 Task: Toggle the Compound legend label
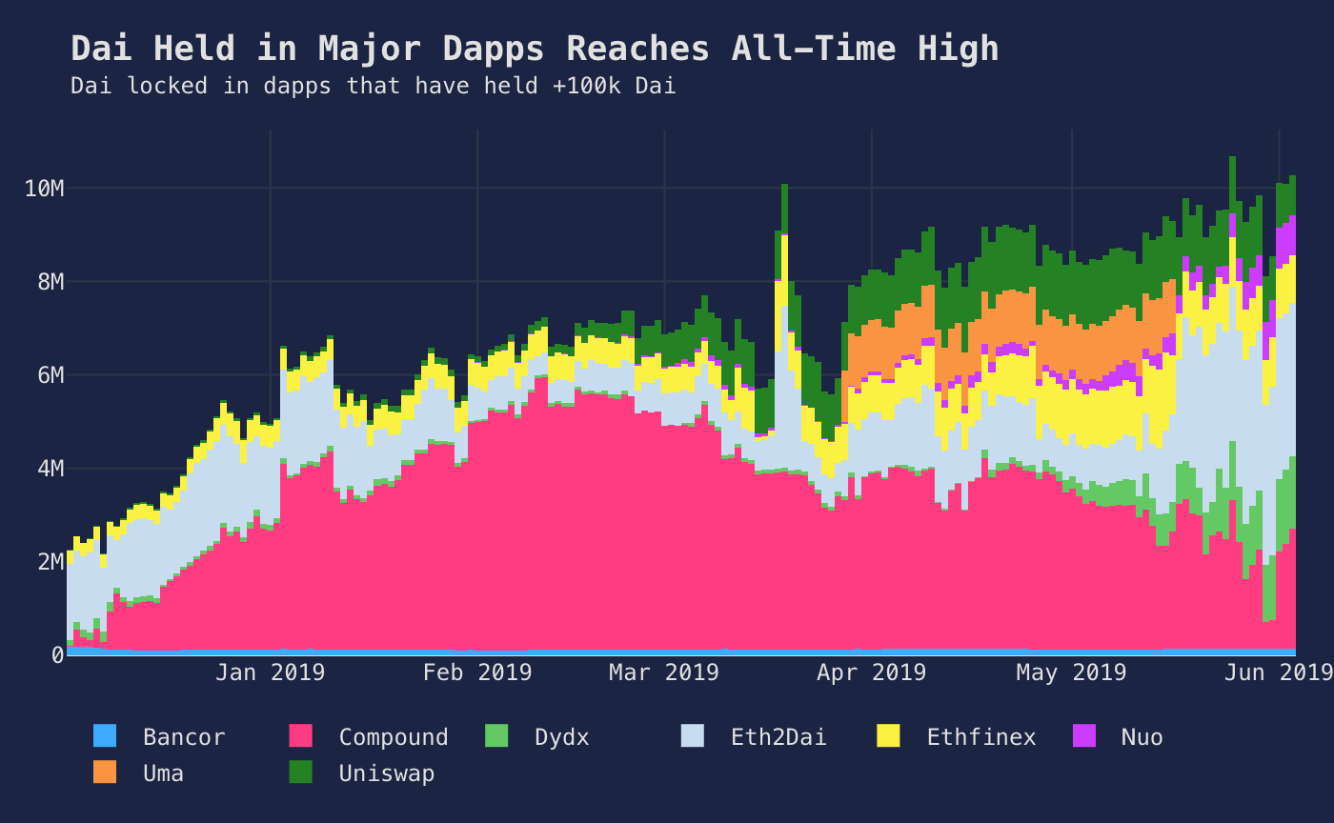394,737
